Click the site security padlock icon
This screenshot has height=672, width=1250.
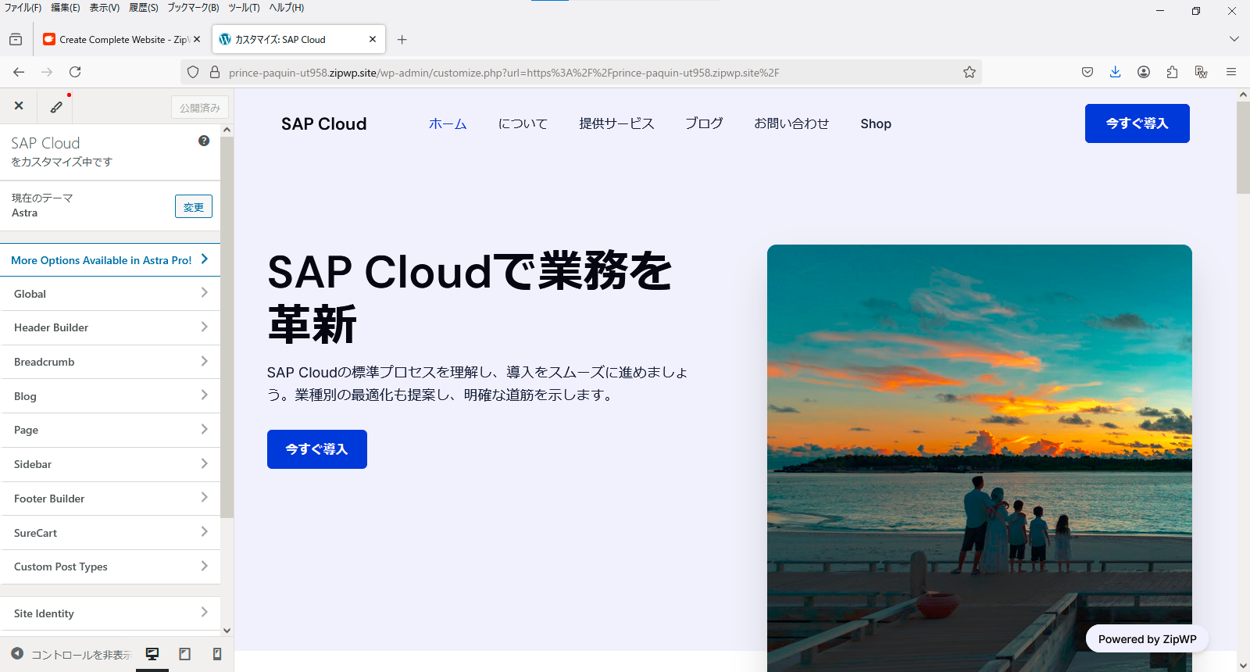tap(215, 72)
